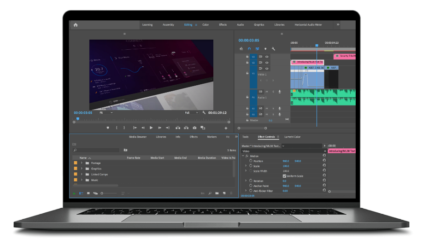Open the Lumetri Color panel tab
The width and height of the screenshot is (423, 245).
(x=292, y=137)
